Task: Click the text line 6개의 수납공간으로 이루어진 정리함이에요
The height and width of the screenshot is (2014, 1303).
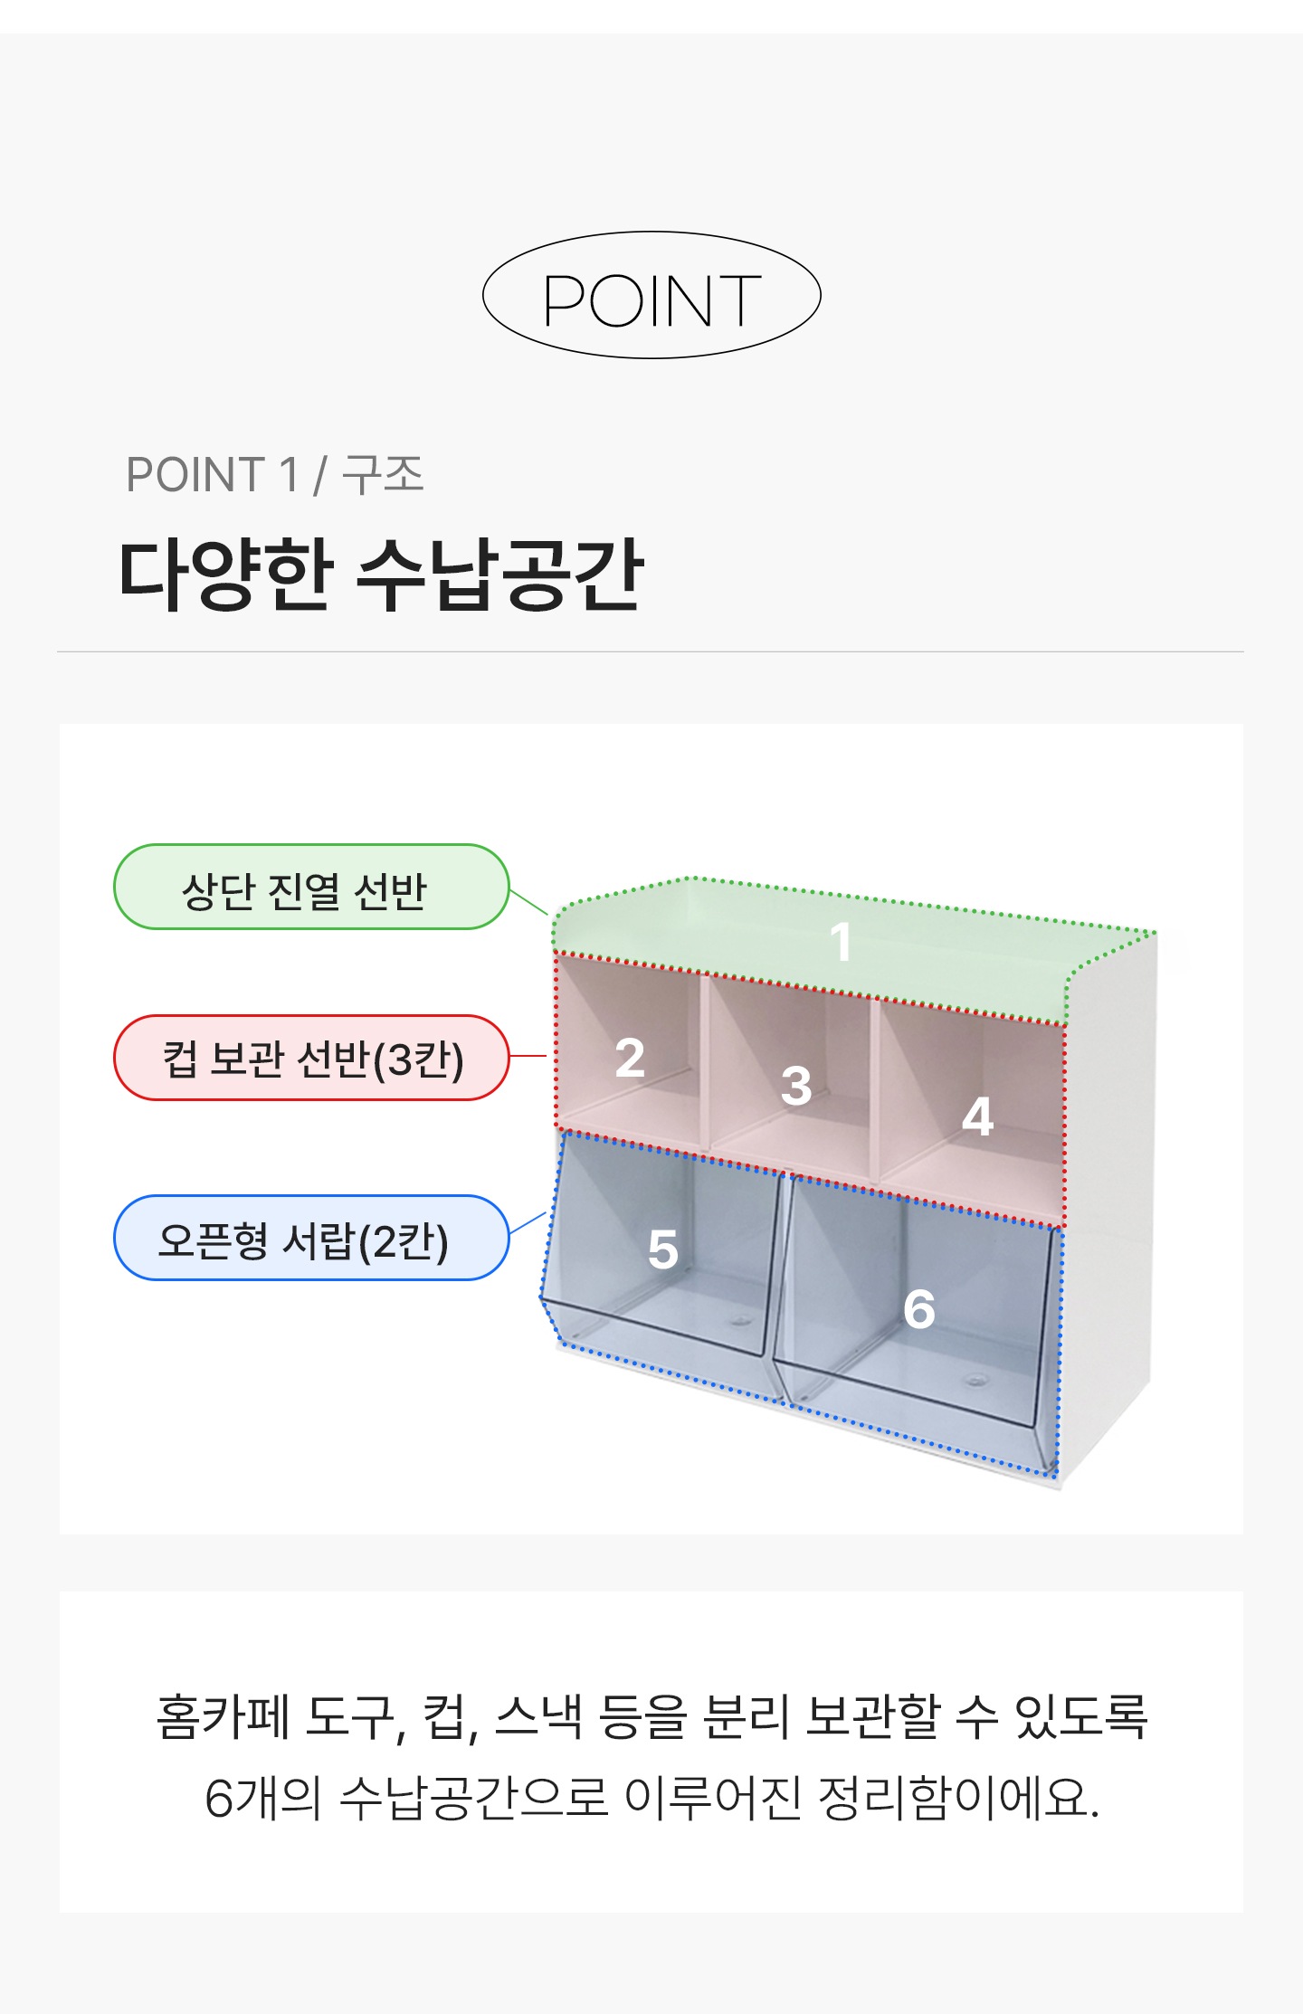Action: (x=651, y=1798)
